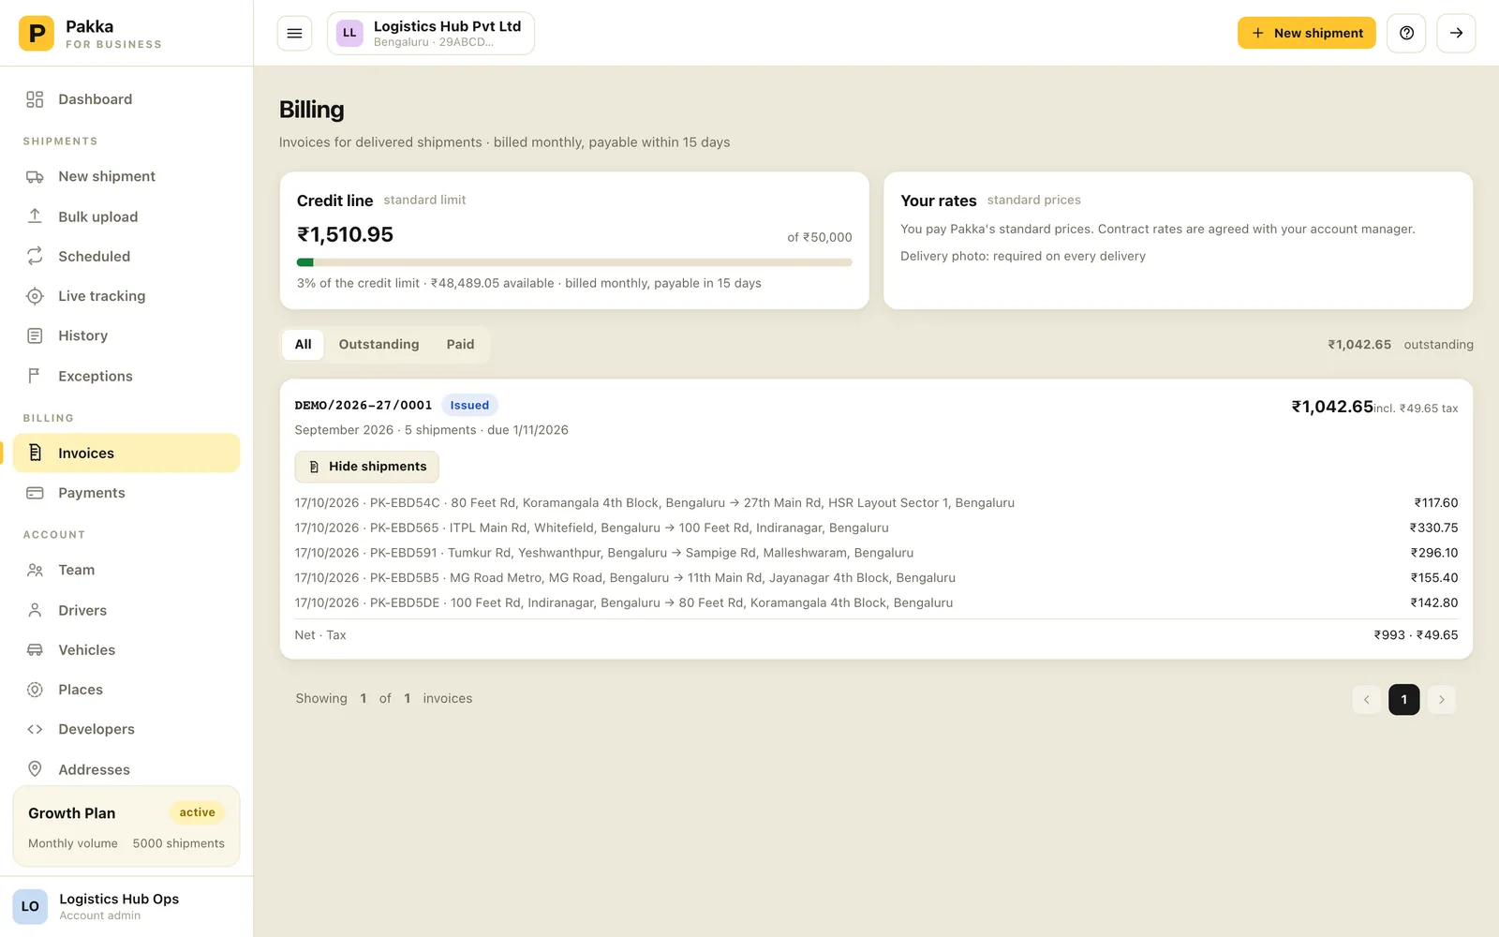Select shipment row PK-EBD5DE
This screenshot has width=1499, height=937.
pos(876,602)
